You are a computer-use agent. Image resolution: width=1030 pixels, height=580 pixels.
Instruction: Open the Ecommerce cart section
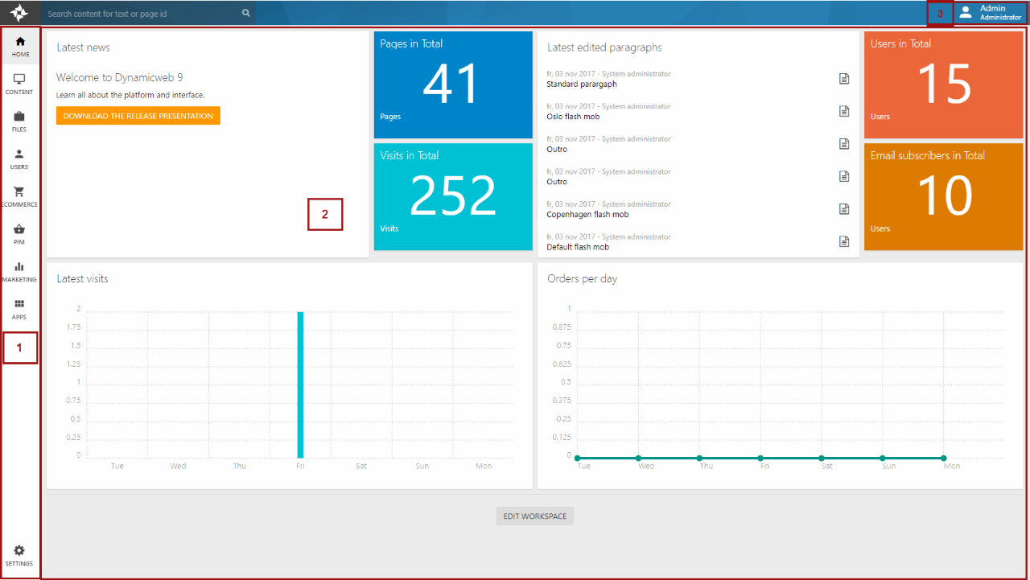20,196
